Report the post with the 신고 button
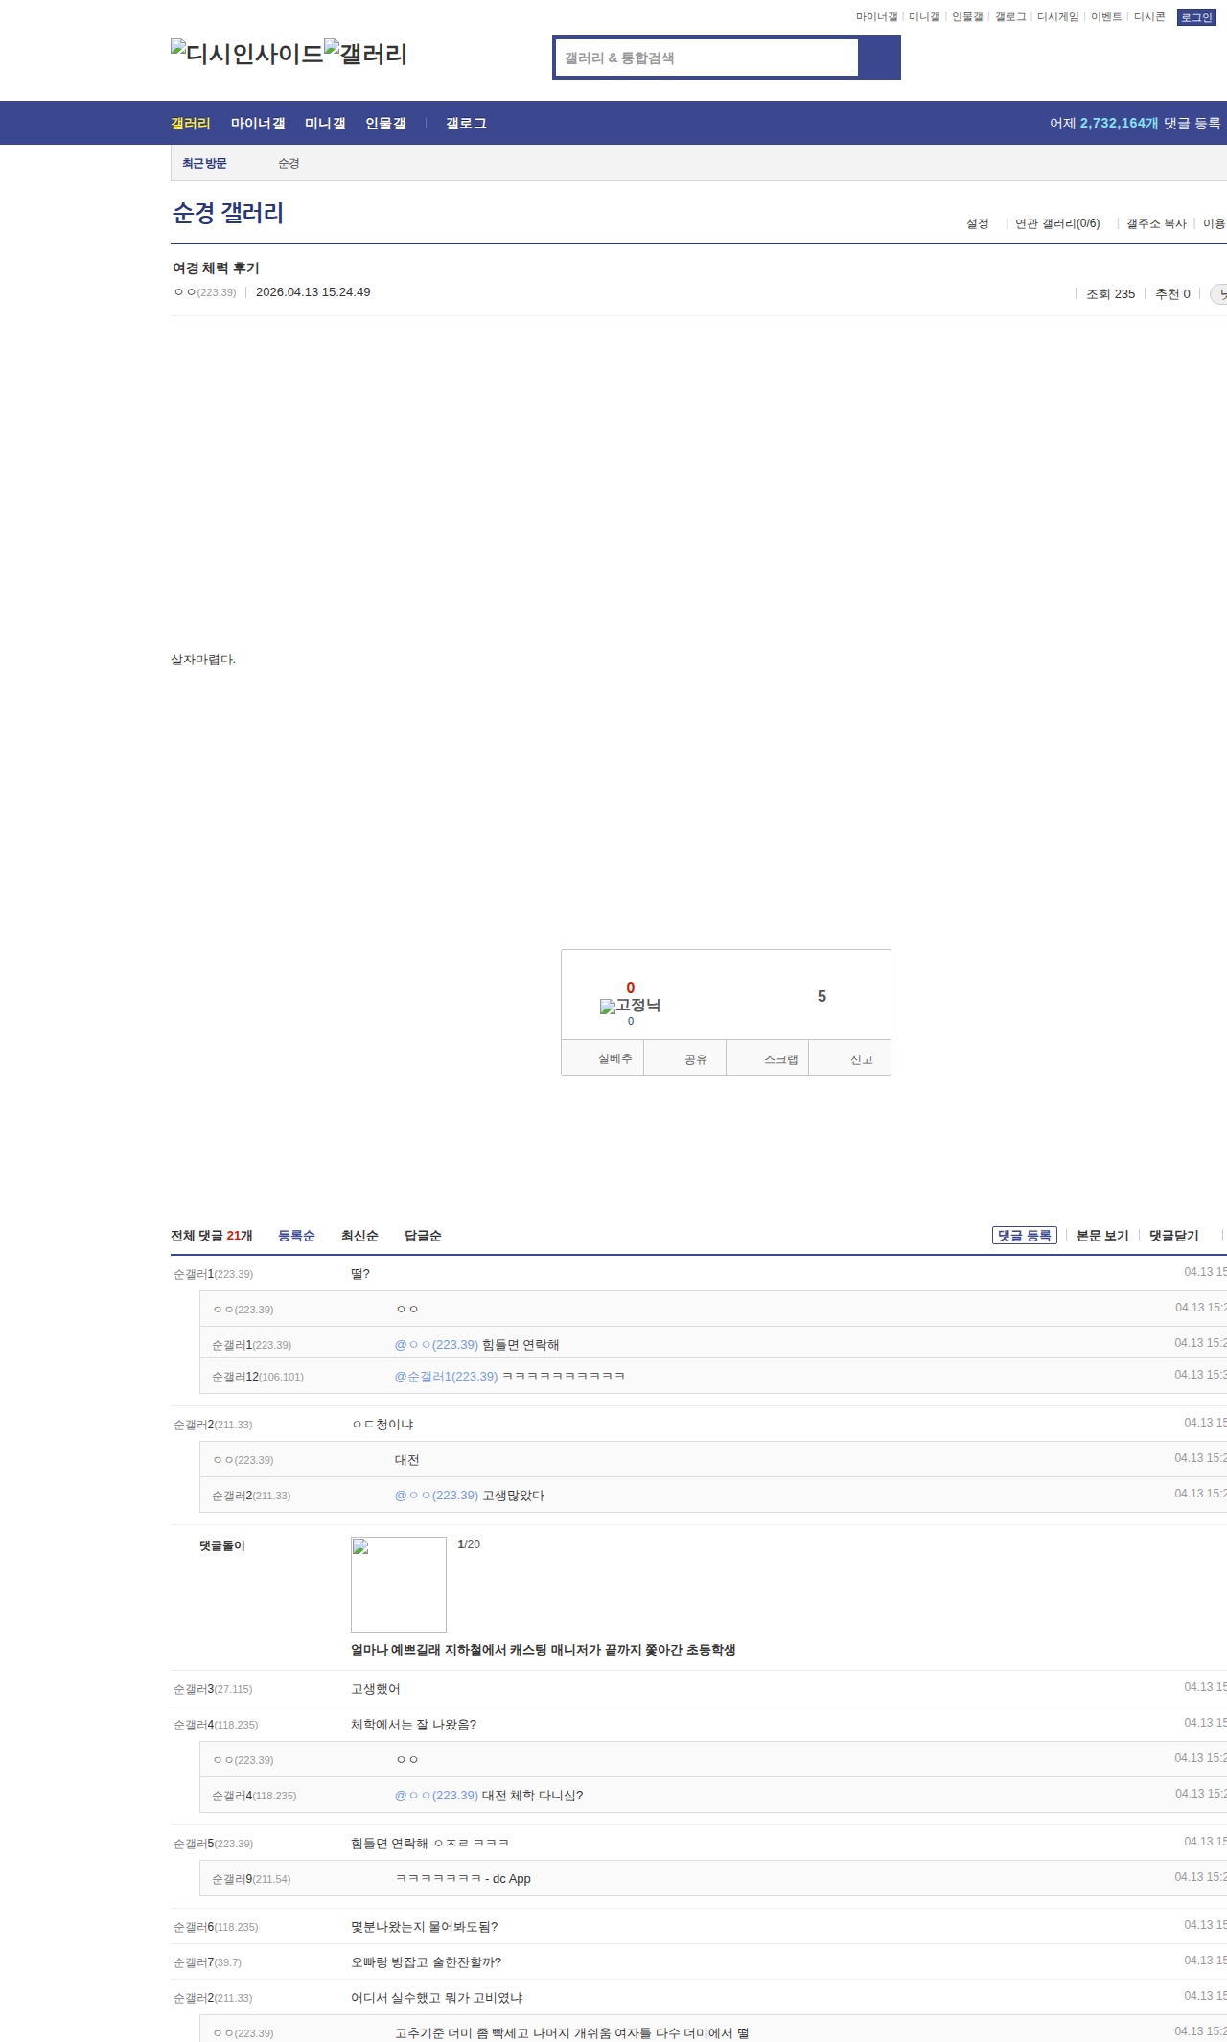1227x2042 pixels. [861, 1059]
